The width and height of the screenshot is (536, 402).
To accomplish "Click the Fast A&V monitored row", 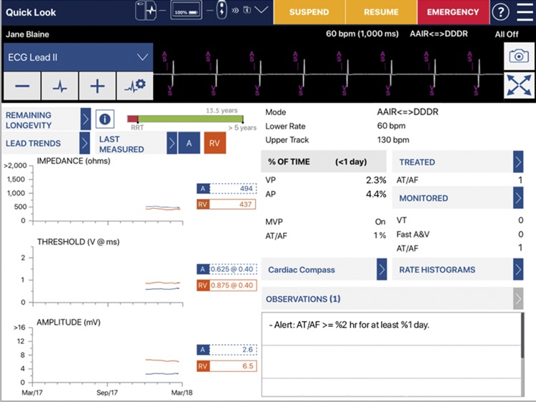I will click(x=460, y=235).
